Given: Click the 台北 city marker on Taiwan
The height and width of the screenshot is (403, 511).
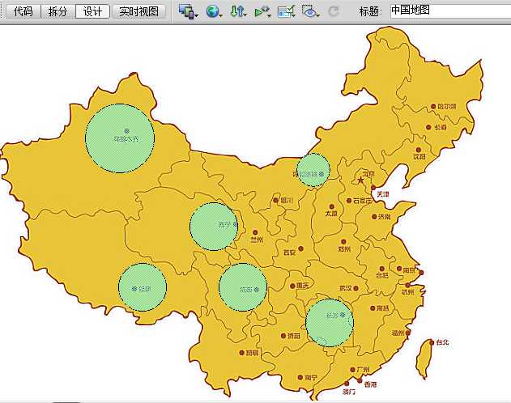Looking at the screenshot, I should (x=432, y=342).
